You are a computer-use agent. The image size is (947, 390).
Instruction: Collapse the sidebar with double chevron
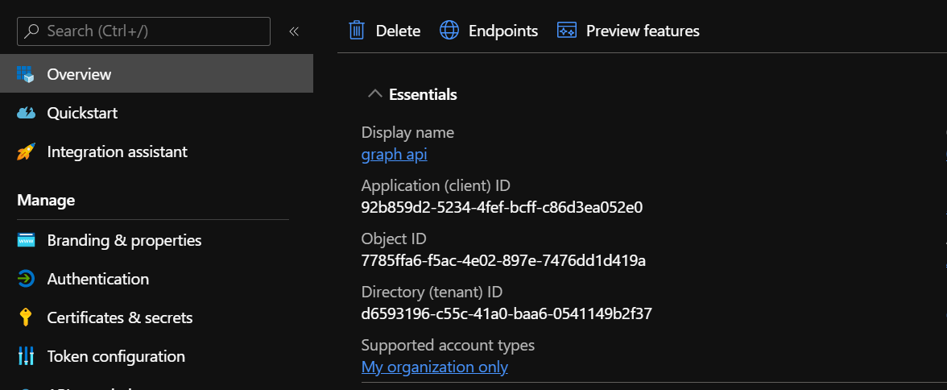click(294, 31)
